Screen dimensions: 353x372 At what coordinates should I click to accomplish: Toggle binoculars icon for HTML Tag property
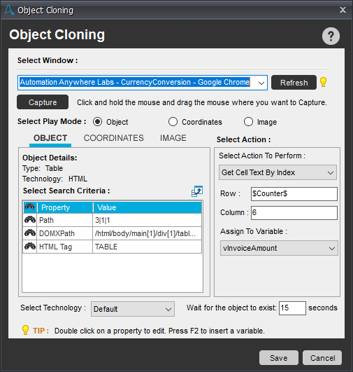click(x=30, y=247)
